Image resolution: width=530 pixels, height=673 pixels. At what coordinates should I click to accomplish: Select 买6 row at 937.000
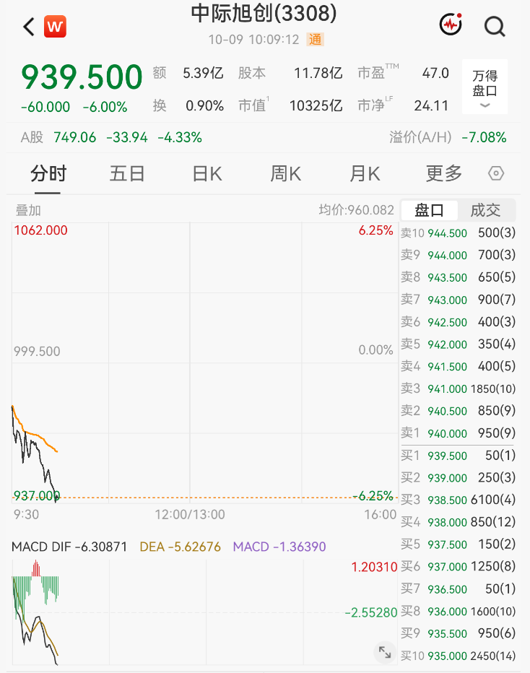pos(458,567)
